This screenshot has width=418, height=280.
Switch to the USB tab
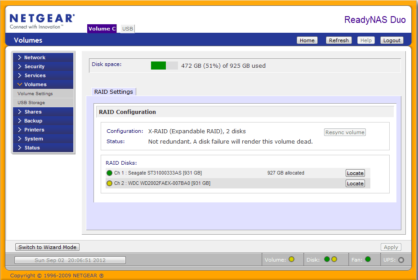(128, 29)
